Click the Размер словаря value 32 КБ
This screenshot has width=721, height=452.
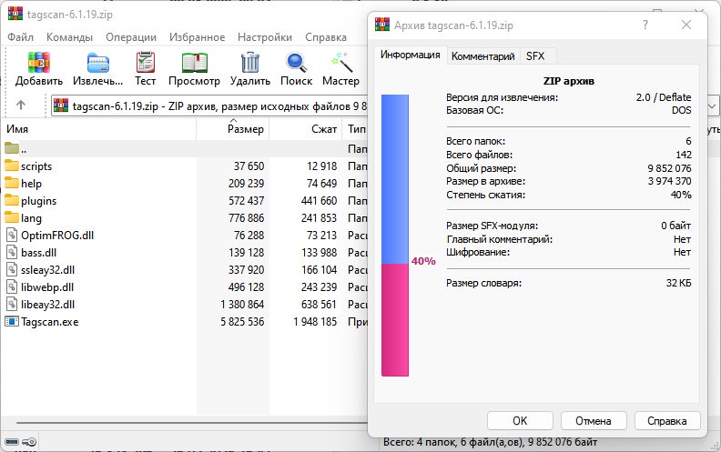tap(679, 283)
